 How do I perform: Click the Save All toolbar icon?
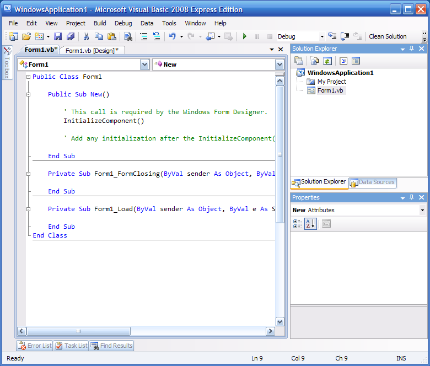pos(71,36)
